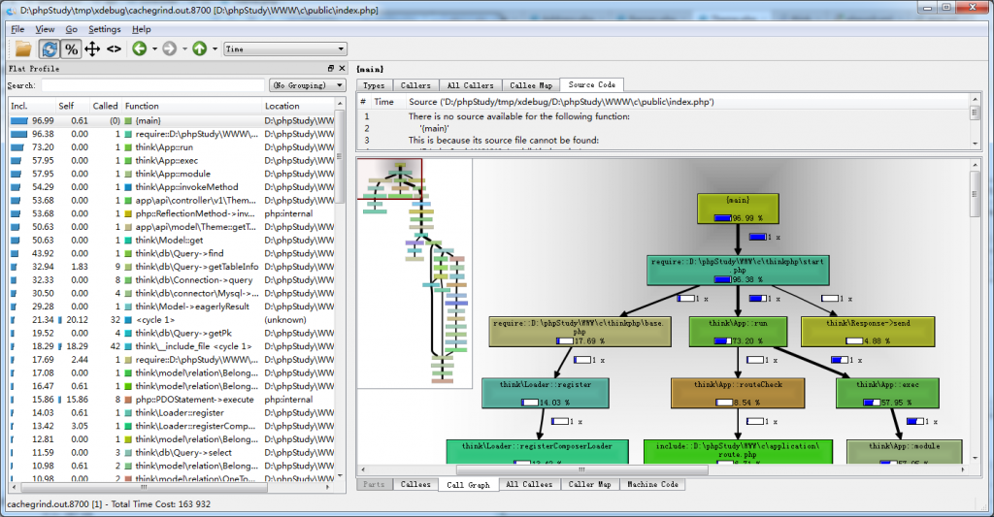994x517 pixels.
Task: Sort by the Incl. column header
Action: 21,106
